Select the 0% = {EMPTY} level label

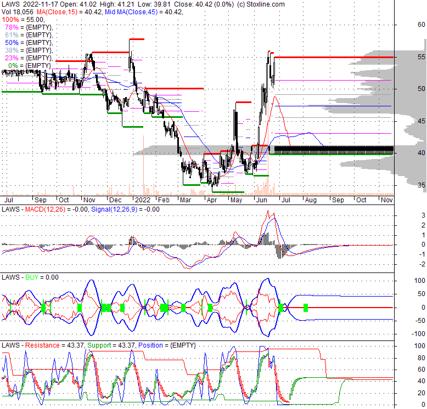[x=30, y=66]
